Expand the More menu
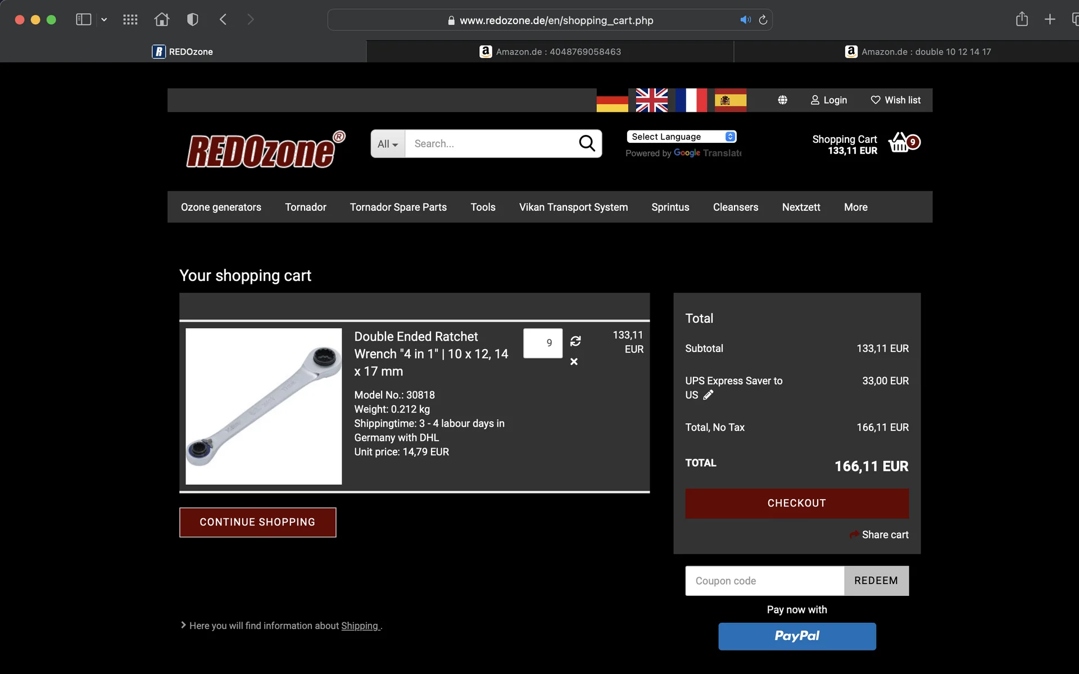 [x=856, y=207]
